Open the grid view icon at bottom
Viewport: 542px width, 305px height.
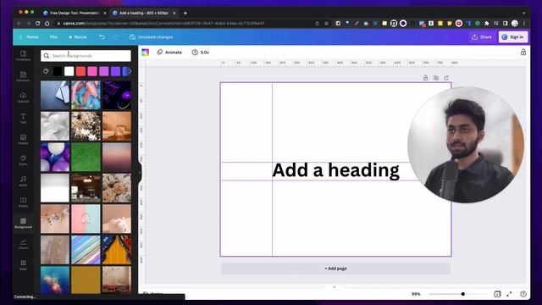(x=497, y=294)
